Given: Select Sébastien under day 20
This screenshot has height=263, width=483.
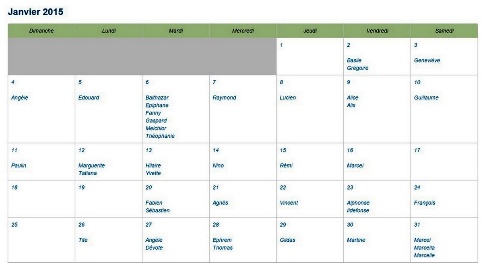Looking at the screenshot, I should pos(157,210).
